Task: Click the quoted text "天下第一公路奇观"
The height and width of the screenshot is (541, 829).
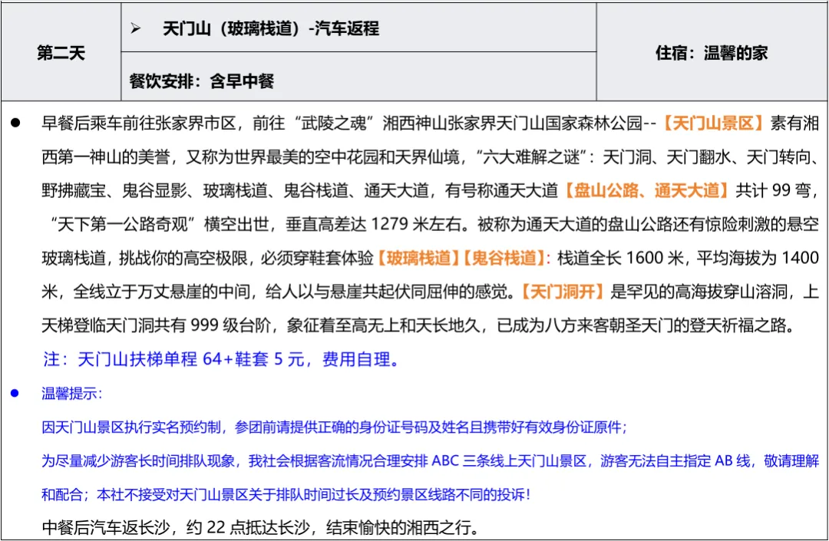Action: point(123,224)
